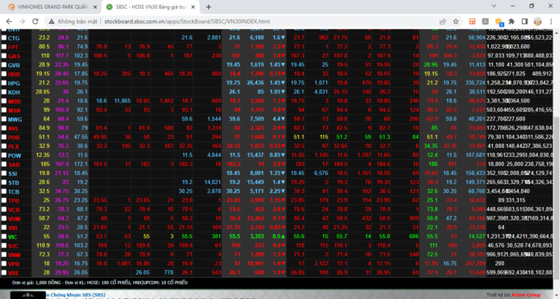Click the VPB ticker name

click(x=14, y=264)
